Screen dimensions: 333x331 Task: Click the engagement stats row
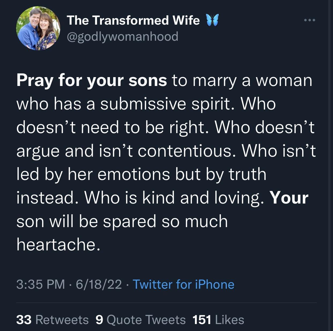(x=130, y=319)
